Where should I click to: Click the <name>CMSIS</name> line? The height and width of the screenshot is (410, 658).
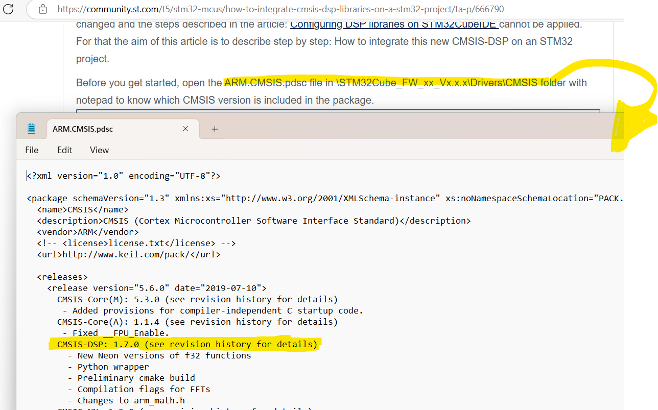point(83,209)
